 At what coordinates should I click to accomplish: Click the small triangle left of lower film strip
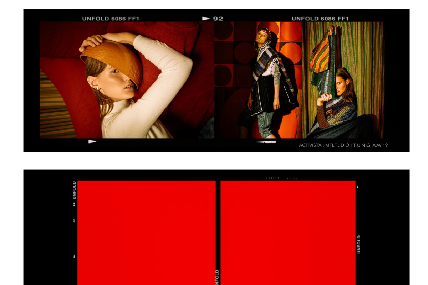74,256
